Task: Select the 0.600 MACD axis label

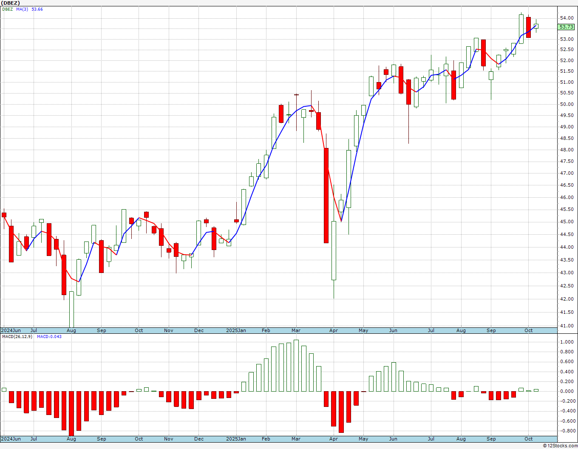Action: click(x=567, y=362)
